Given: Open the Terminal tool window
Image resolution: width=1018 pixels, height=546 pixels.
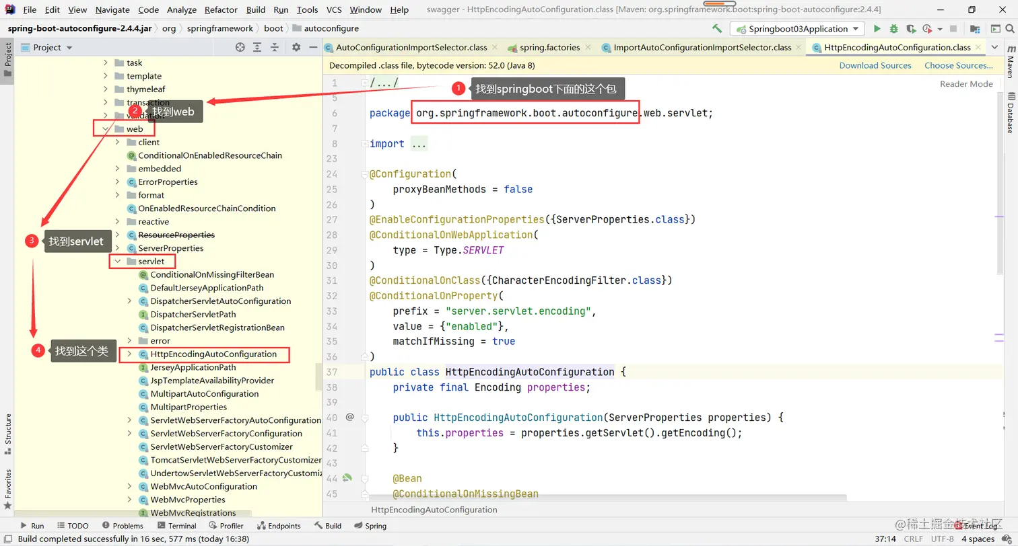Looking at the screenshot, I should [x=176, y=526].
